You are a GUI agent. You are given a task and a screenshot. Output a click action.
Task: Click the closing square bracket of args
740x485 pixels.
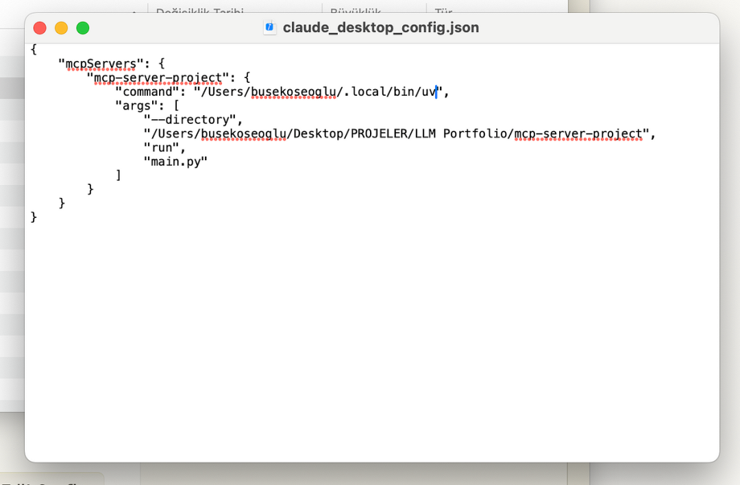119,175
